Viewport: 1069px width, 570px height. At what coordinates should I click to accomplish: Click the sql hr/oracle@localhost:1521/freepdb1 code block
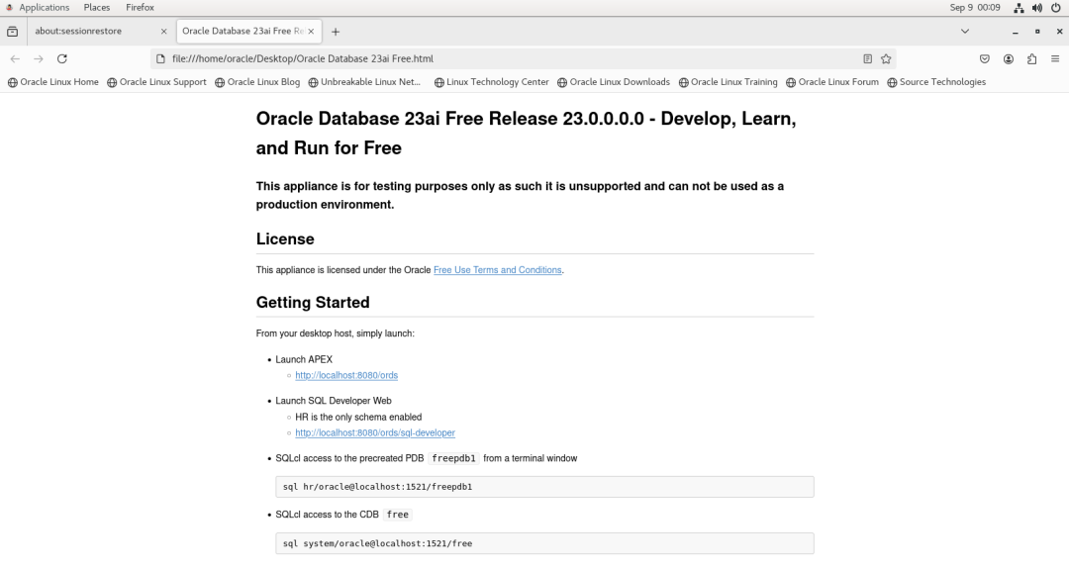[x=544, y=487]
